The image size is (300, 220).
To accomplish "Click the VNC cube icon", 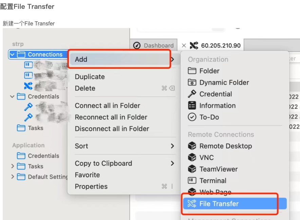I will (192, 158).
